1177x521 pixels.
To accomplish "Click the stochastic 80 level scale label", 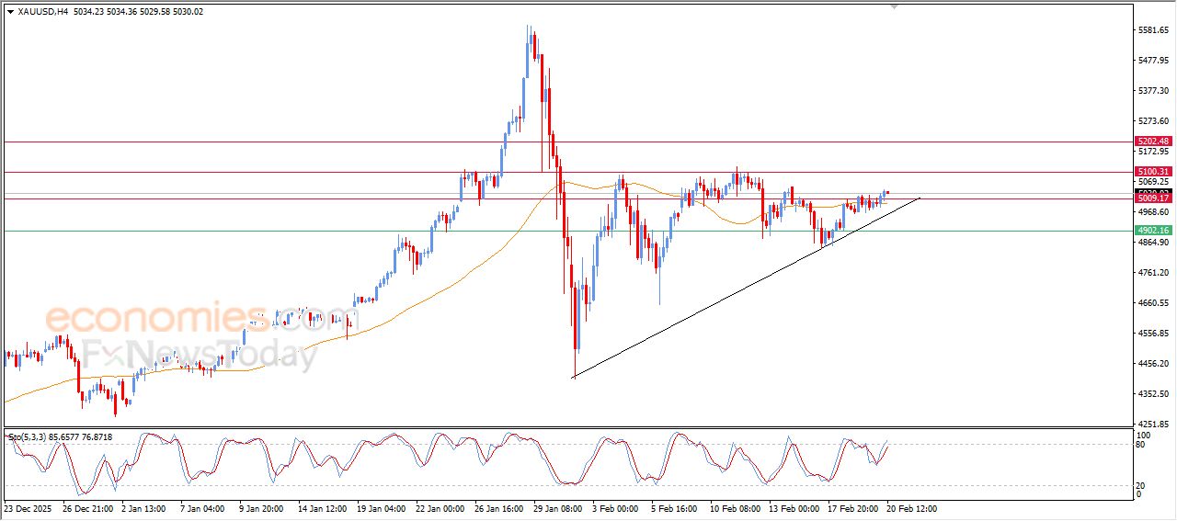I will click(x=1144, y=445).
